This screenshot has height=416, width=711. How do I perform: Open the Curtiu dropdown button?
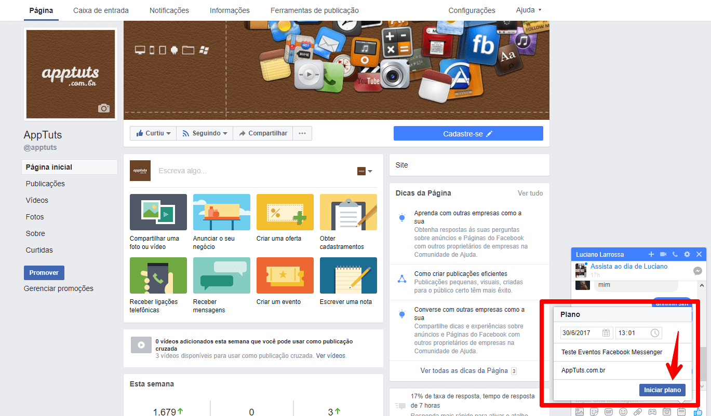[153, 133]
